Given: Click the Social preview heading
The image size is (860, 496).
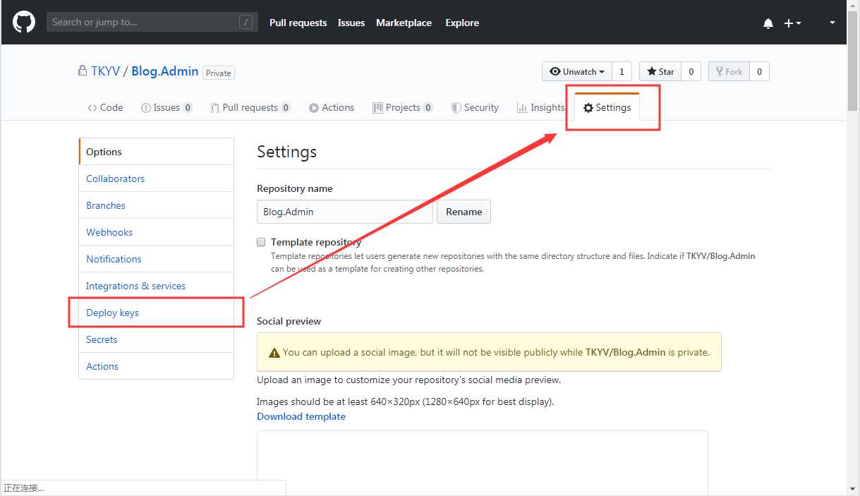Looking at the screenshot, I should (x=289, y=321).
